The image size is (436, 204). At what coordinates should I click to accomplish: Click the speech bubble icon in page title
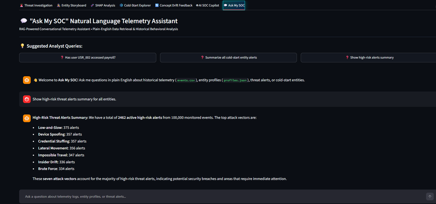click(24, 21)
